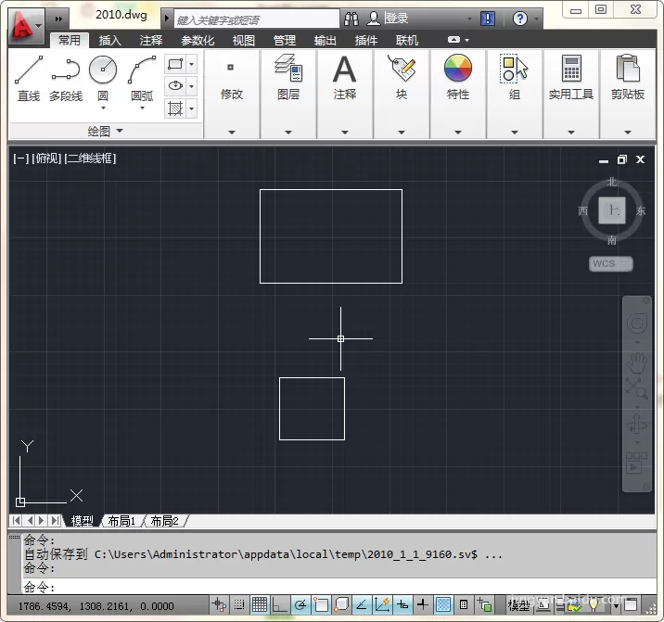
Task: Toggle Selection Cycling in status bar
Action: 483,604
